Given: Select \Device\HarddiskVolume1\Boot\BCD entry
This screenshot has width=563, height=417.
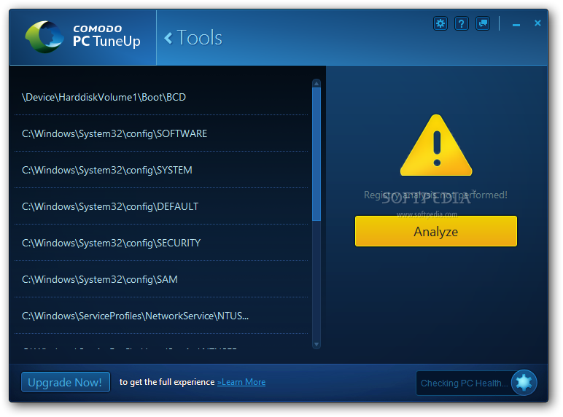Looking at the screenshot, I should 161,97.
